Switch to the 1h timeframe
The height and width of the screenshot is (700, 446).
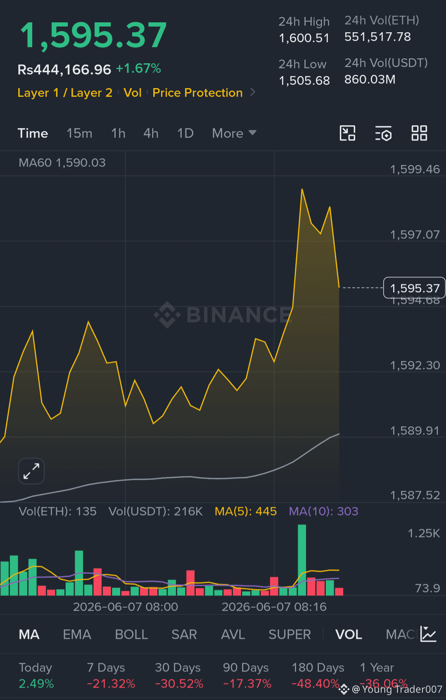pyautogui.click(x=118, y=133)
